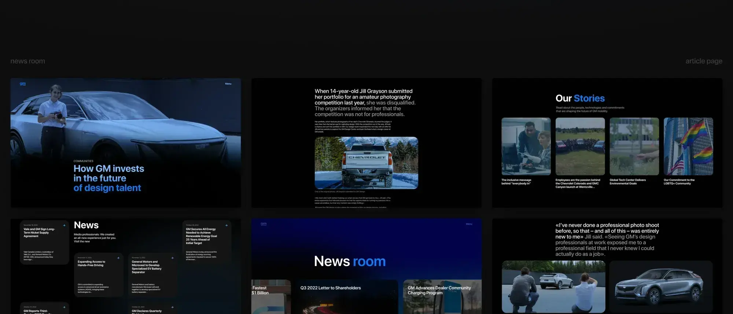Click the 'When 14-year-old Jill Grayson' article intro

365,103
